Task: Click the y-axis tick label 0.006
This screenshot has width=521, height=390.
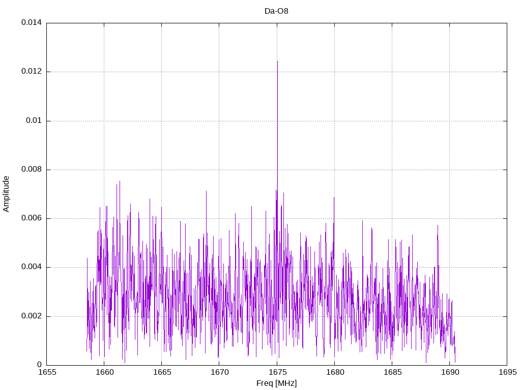Action: pyautogui.click(x=32, y=218)
